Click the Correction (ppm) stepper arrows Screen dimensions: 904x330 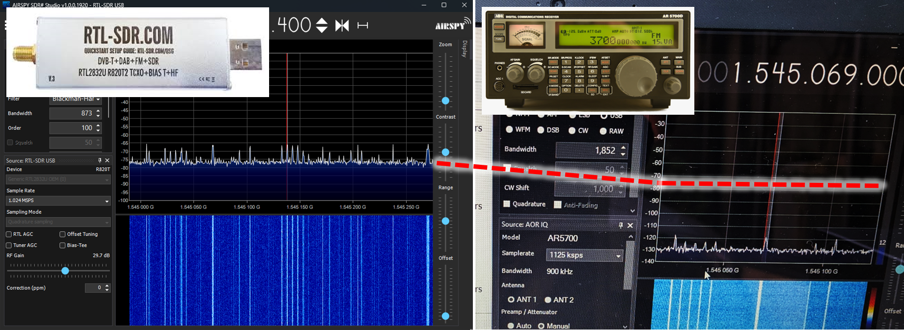(107, 288)
